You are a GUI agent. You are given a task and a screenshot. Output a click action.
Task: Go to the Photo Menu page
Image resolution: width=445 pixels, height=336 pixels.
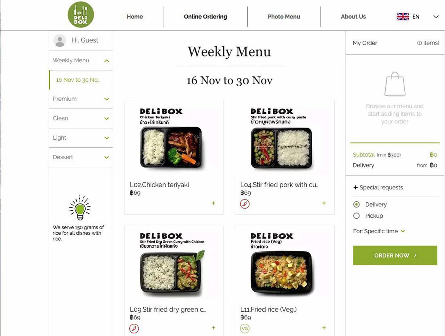click(x=284, y=17)
